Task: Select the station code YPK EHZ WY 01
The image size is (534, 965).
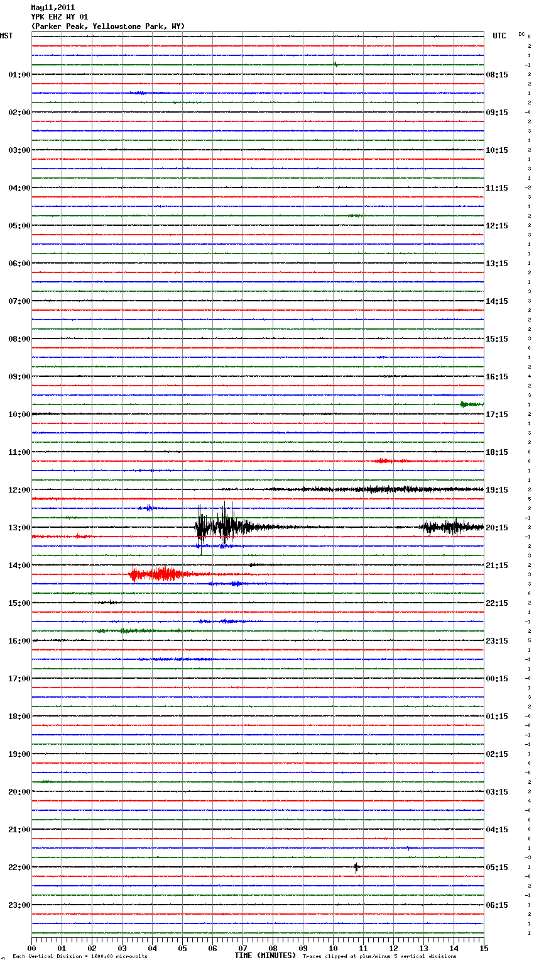Action: [x=60, y=17]
